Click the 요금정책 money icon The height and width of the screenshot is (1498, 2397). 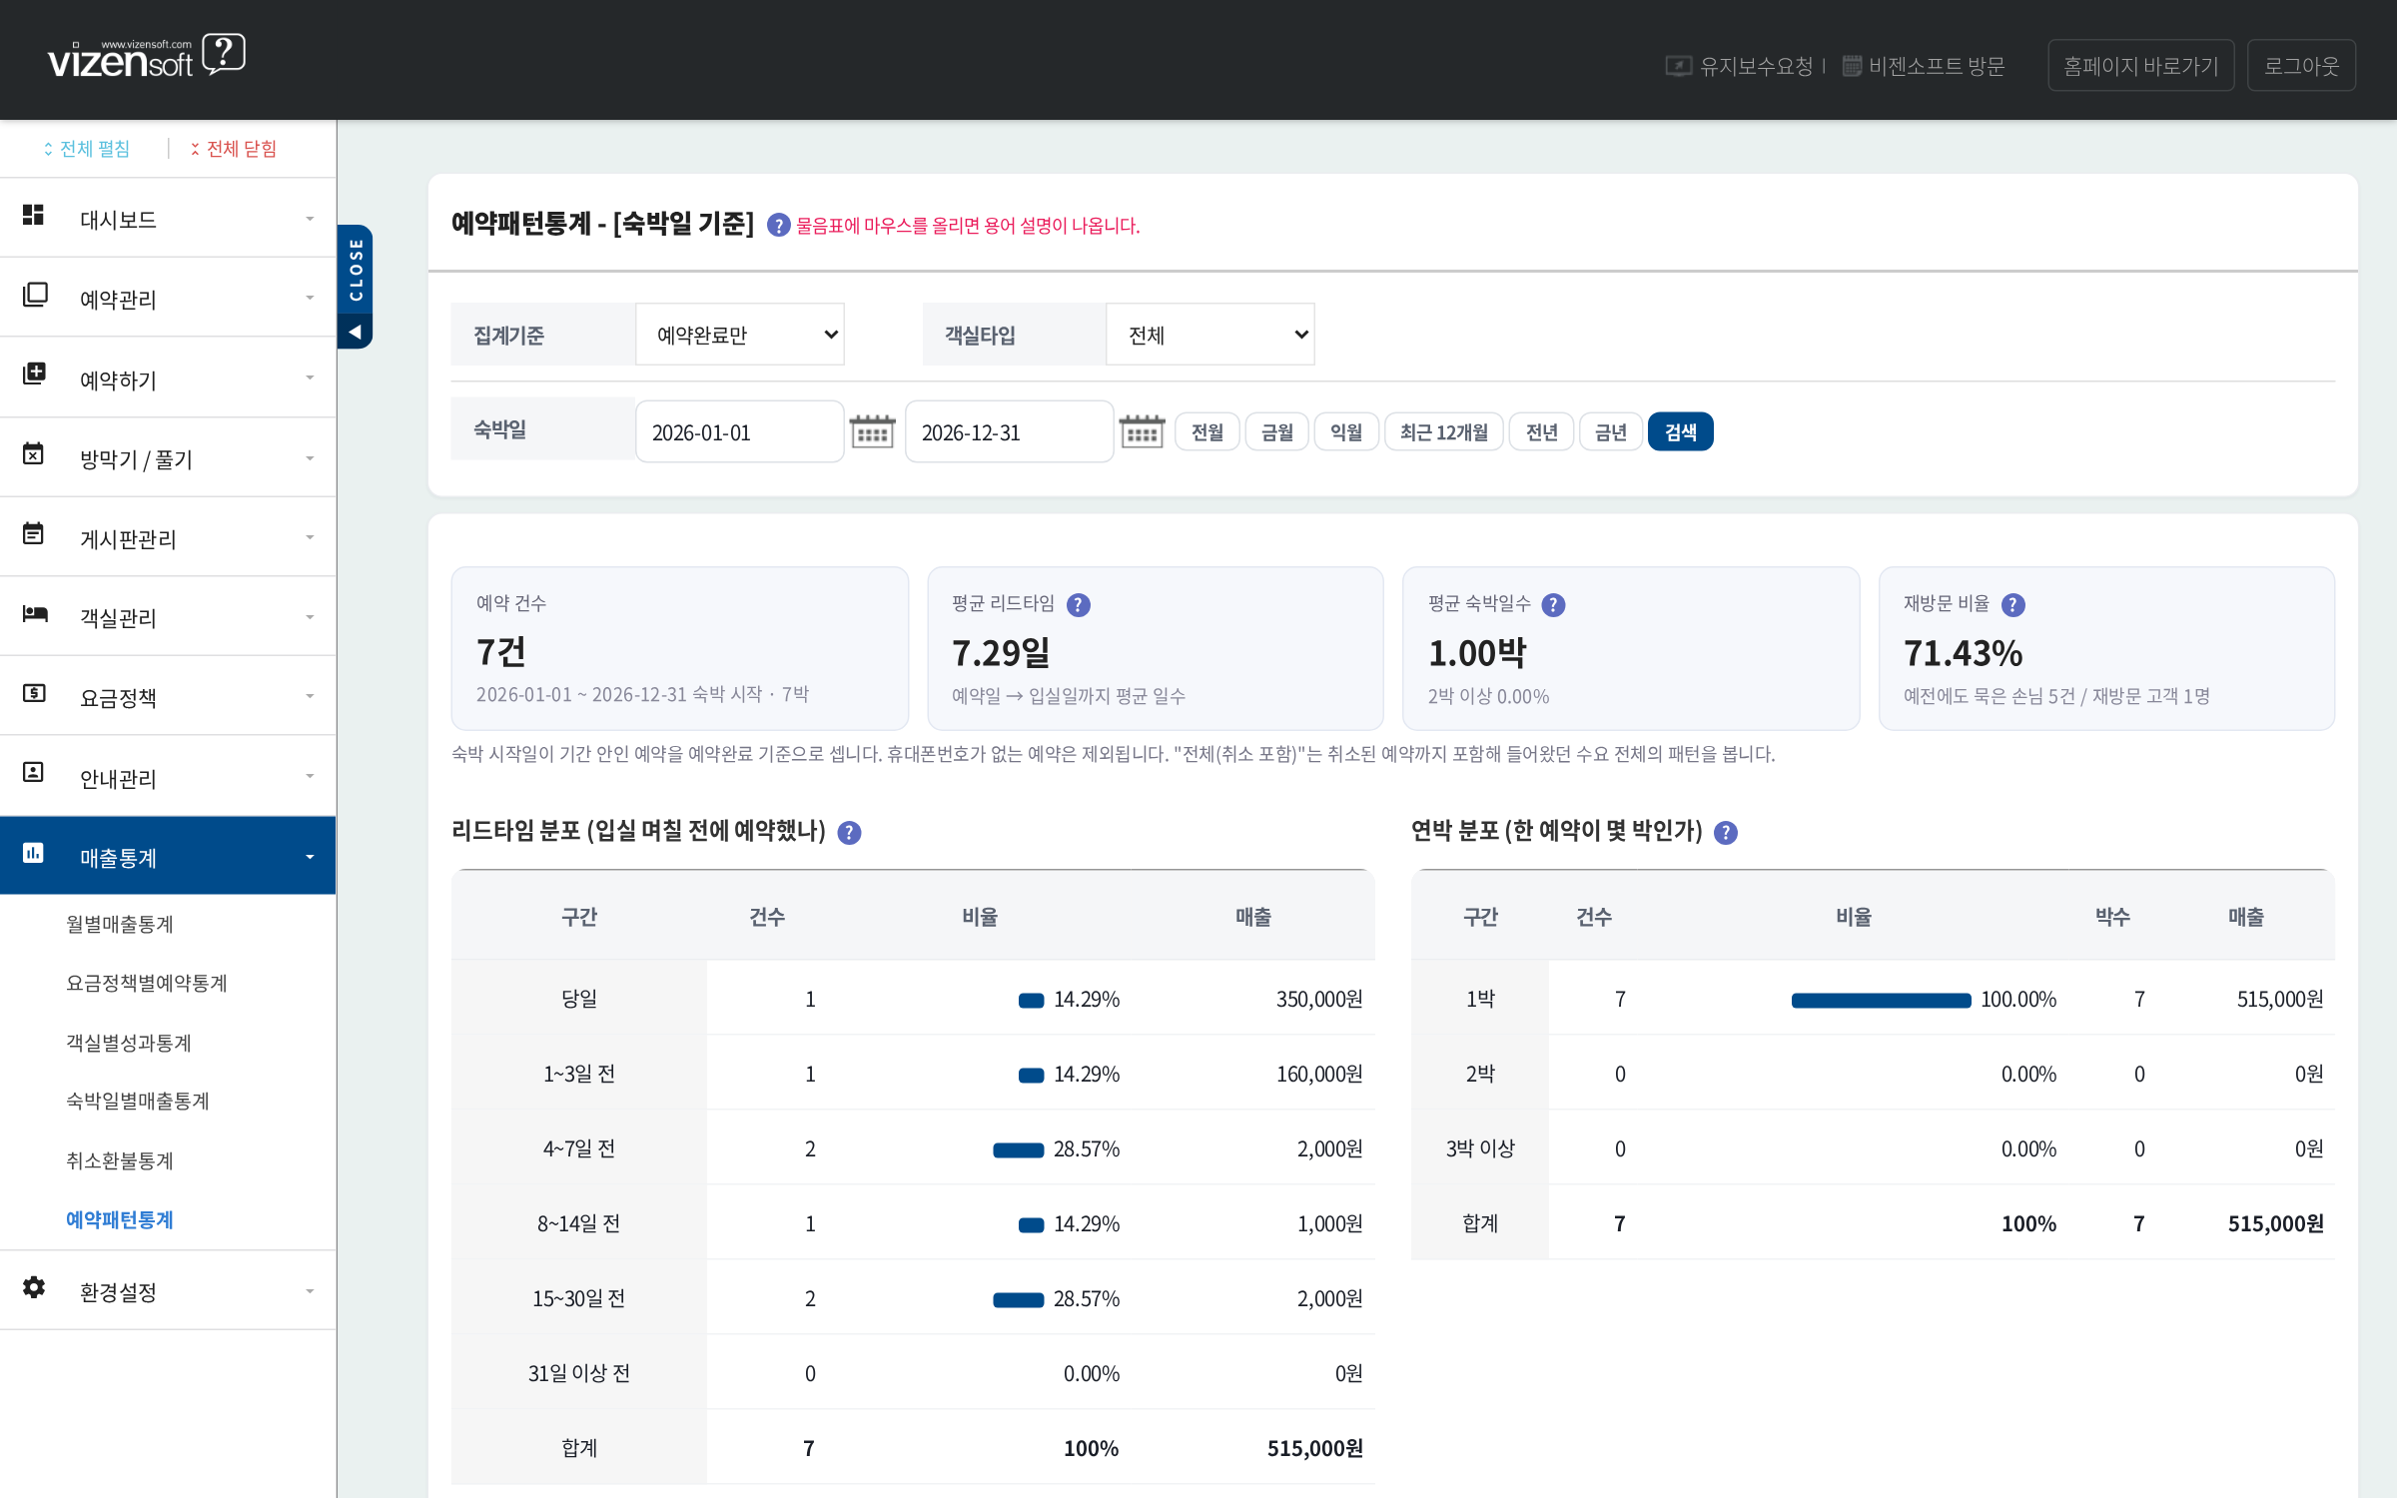[x=34, y=693]
